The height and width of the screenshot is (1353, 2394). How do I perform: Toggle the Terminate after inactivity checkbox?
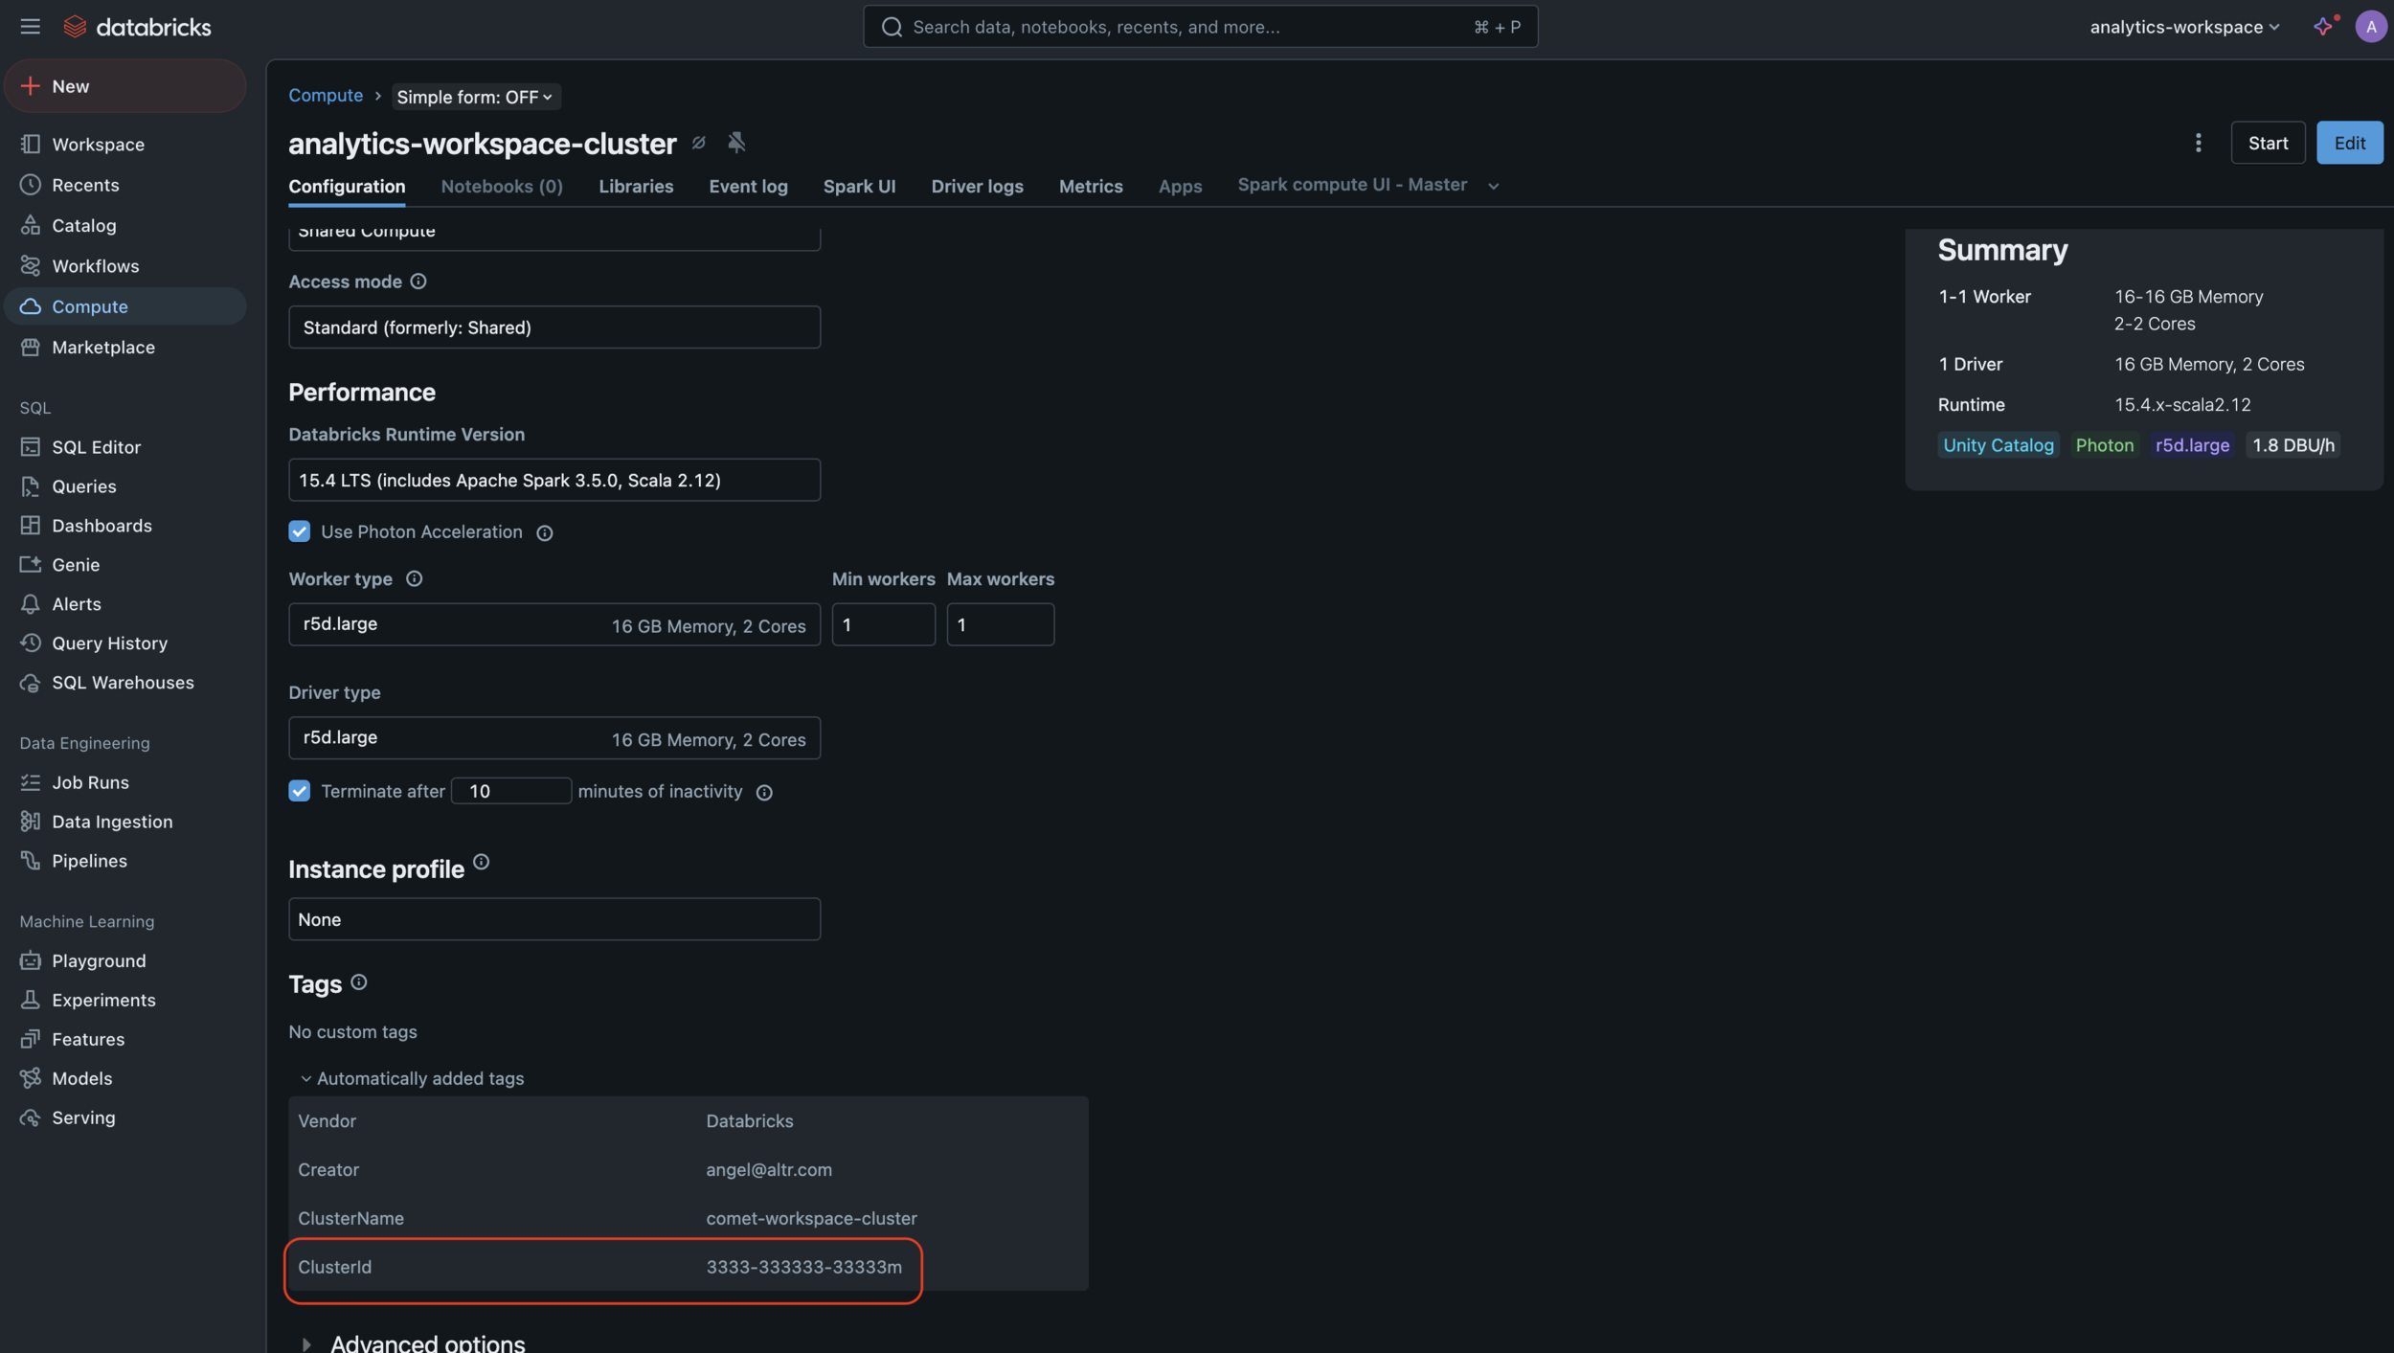point(300,791)
